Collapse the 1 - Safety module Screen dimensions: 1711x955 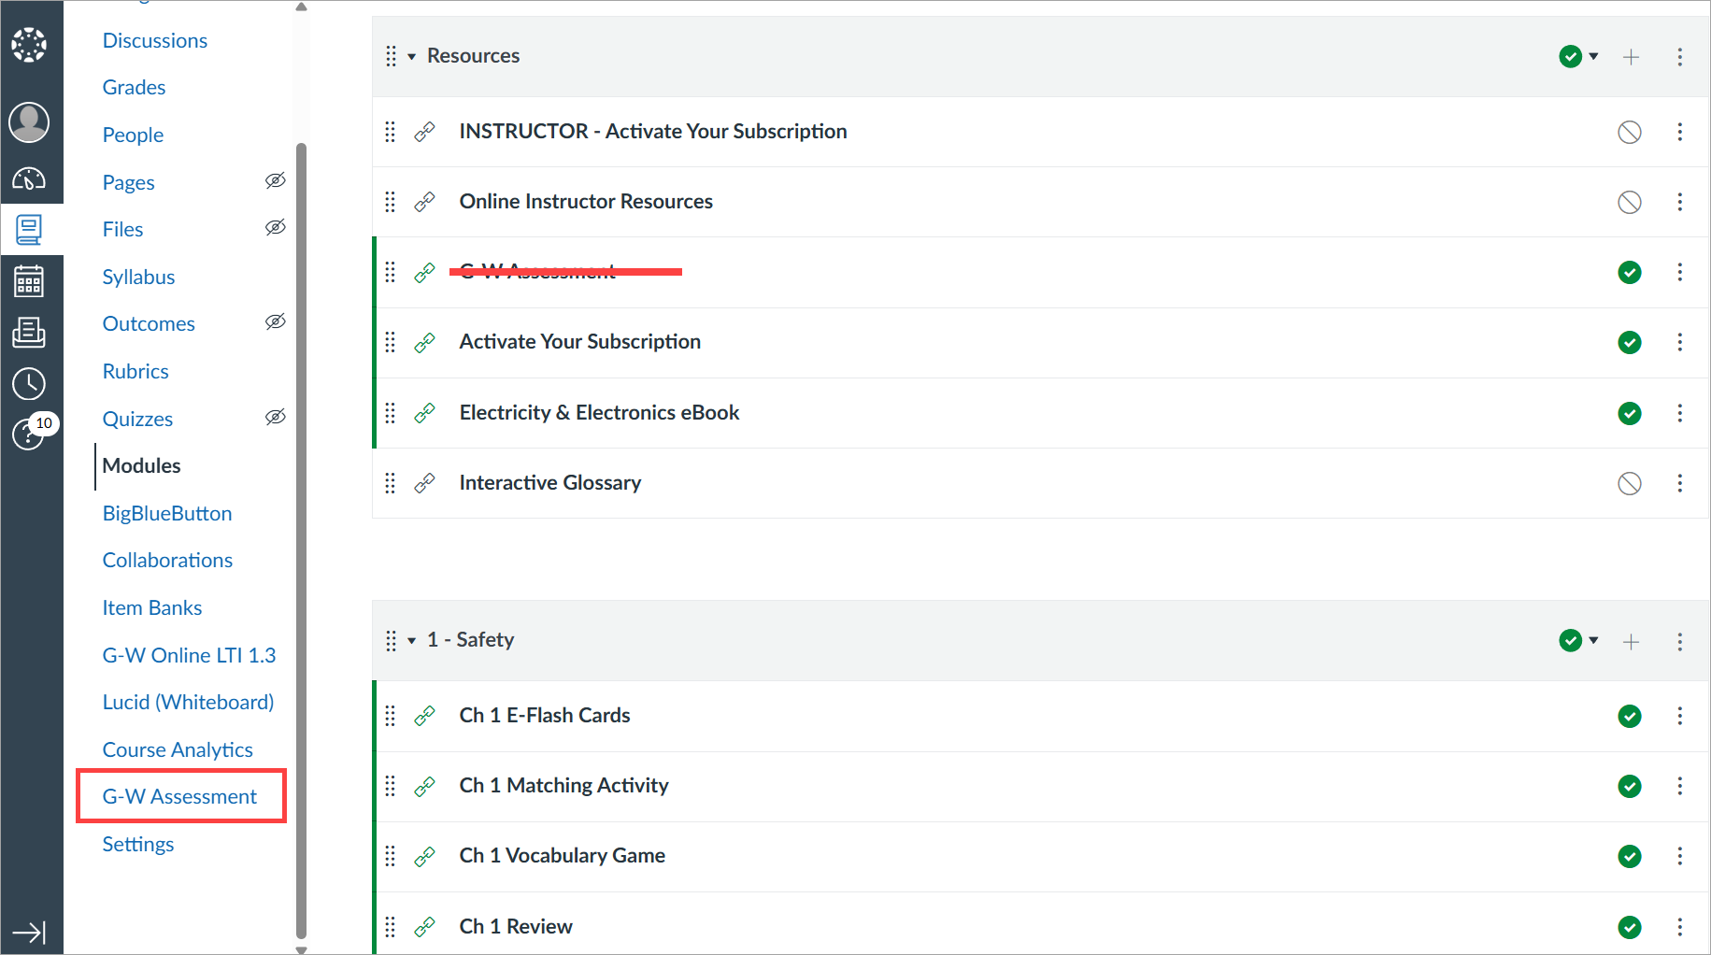(411, 641)
